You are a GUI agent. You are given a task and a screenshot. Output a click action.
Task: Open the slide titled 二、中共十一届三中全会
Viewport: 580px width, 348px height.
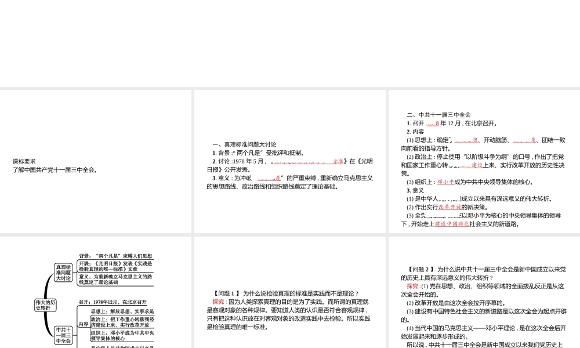click(x=484, y=161)
